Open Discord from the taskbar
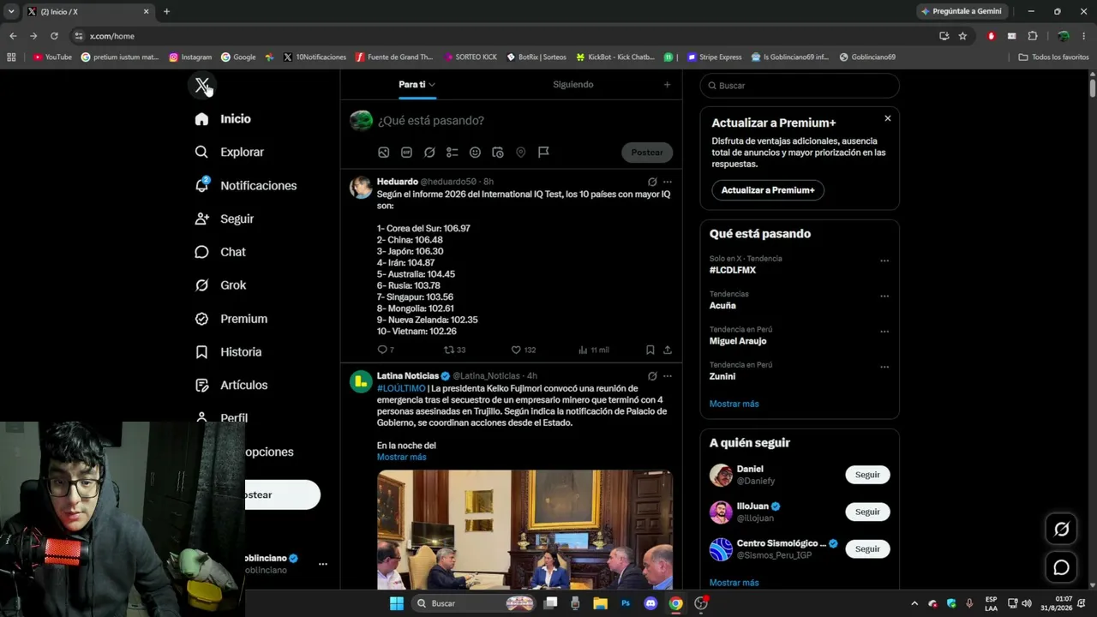 click(x=650, y=603)
